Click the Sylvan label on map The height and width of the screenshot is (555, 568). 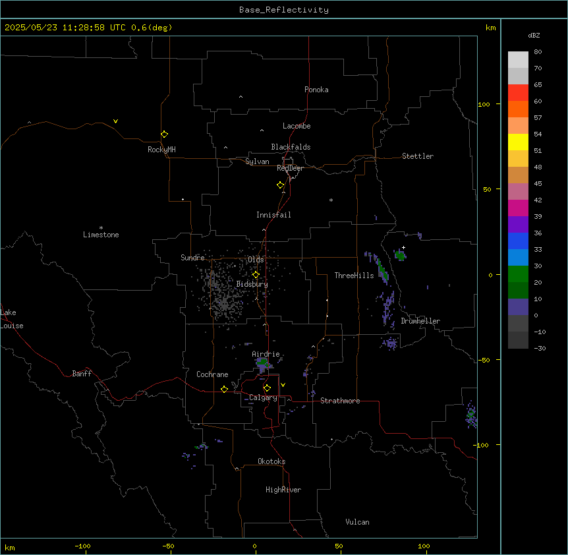click(x=257, y=161)
